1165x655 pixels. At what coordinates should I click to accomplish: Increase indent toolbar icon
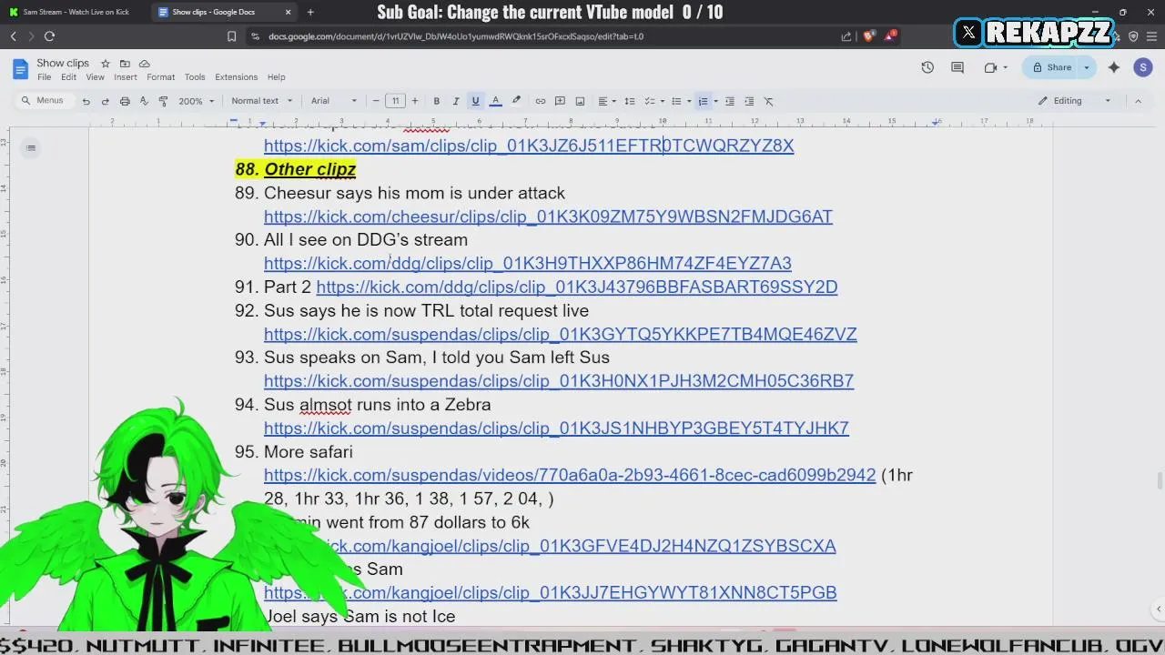pyautogui.click(x=749, y=101)
